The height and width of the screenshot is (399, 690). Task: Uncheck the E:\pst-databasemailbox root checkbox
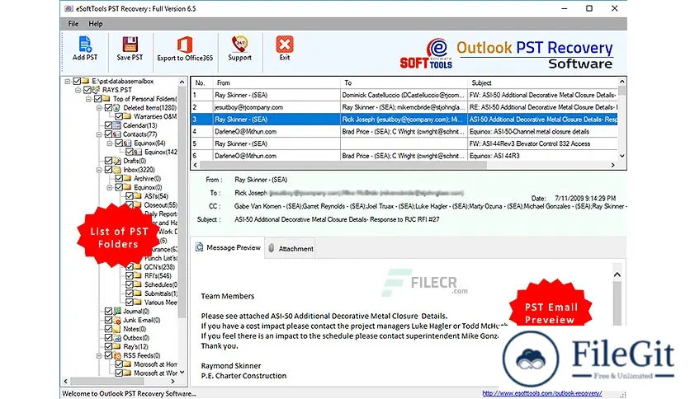coord(77,81)
